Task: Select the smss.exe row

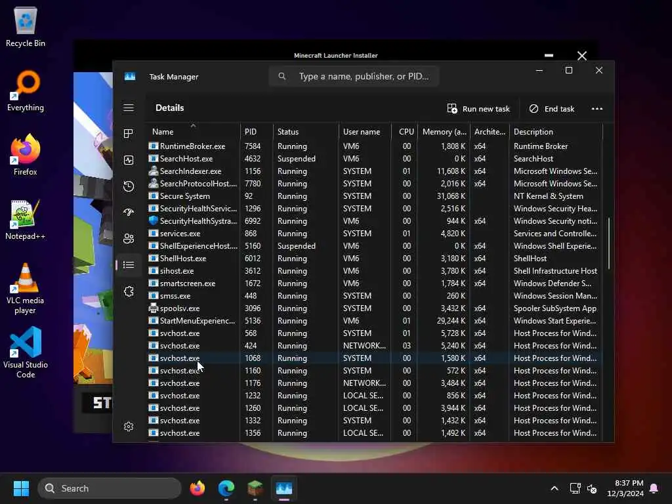Action: coord(375,296)
